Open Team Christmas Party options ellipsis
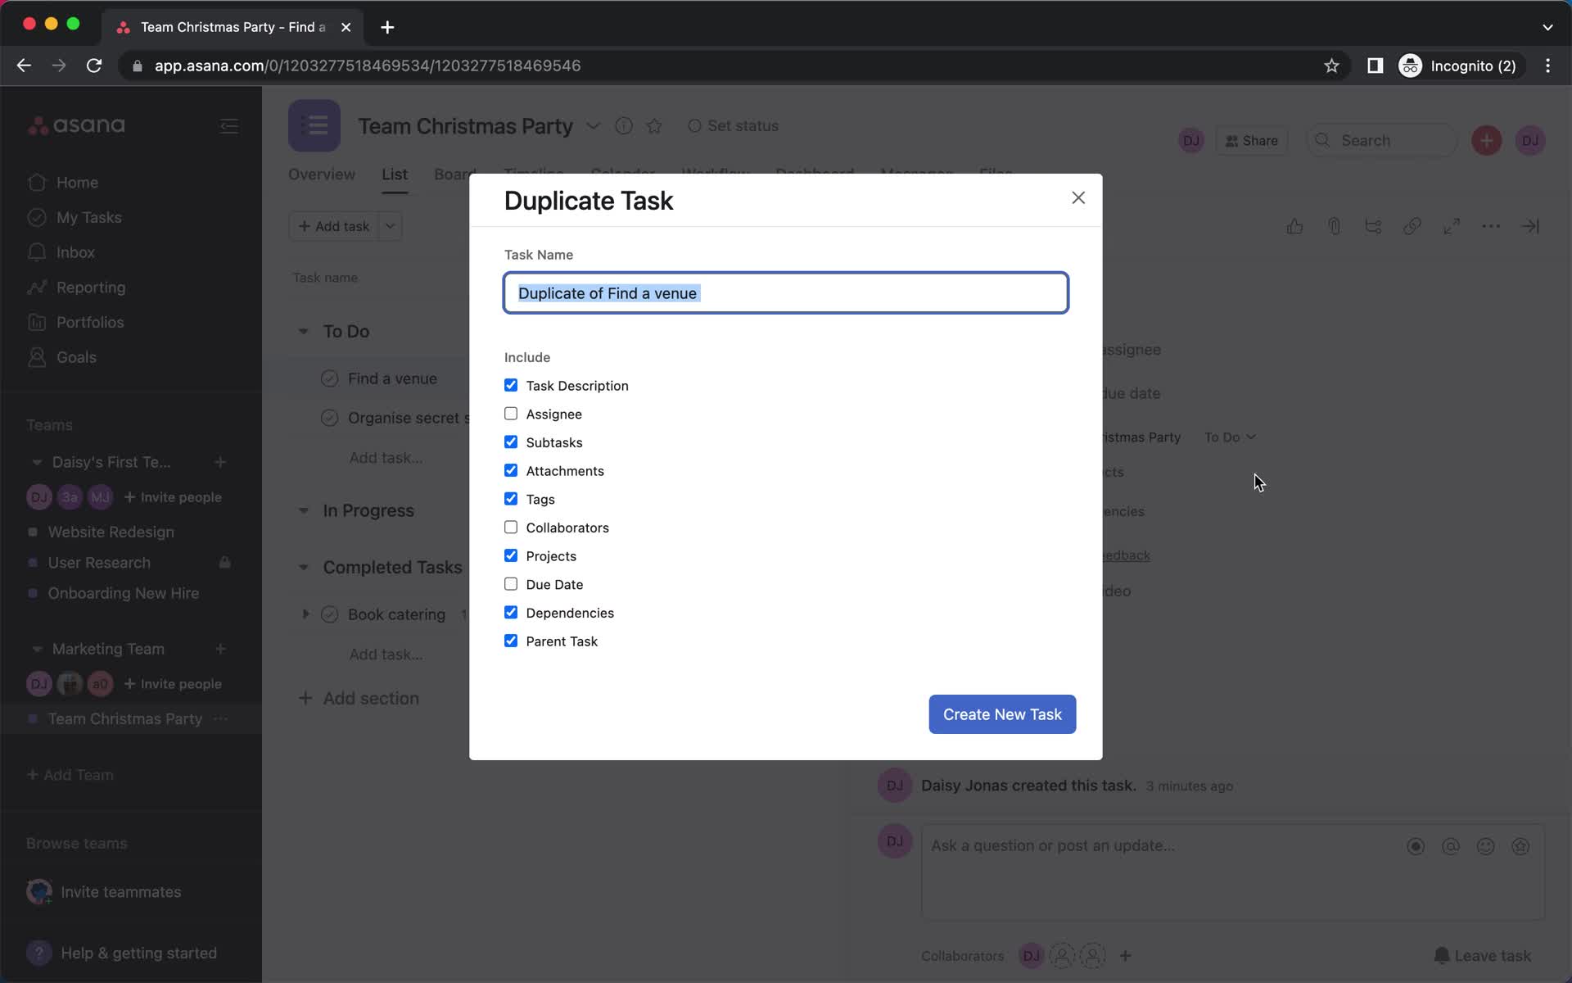 pos(221,718)
